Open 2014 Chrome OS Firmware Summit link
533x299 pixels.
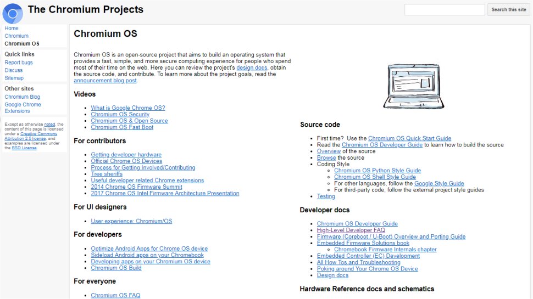(x=136, y=187)
